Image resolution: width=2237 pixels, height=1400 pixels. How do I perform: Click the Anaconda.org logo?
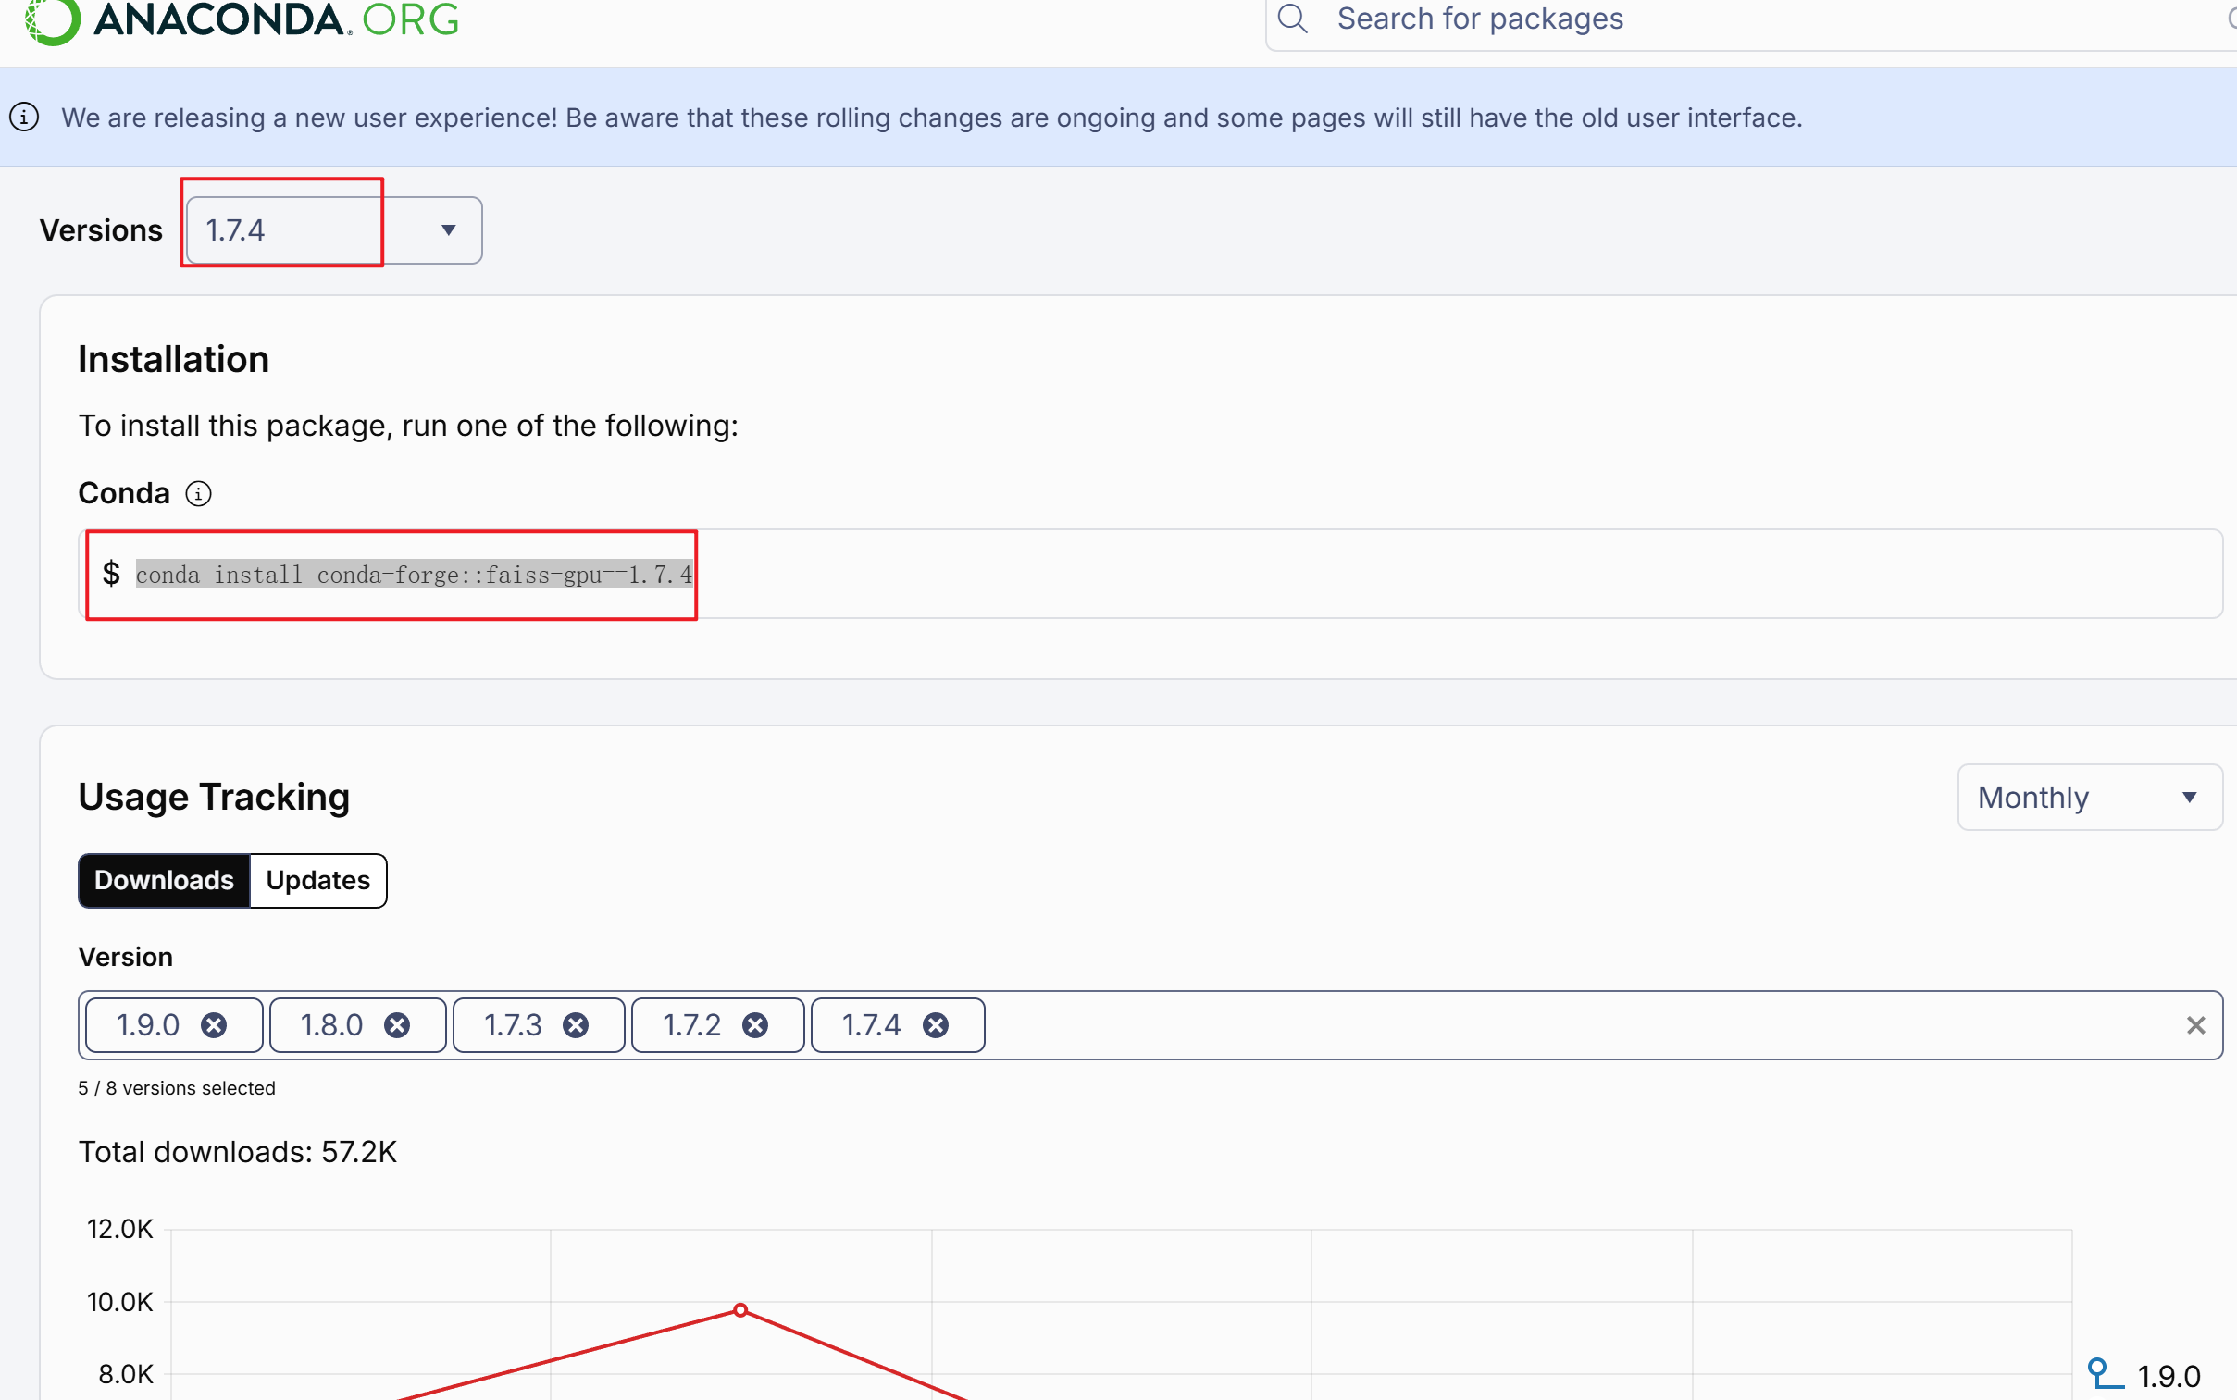click(x=242, y=19)
